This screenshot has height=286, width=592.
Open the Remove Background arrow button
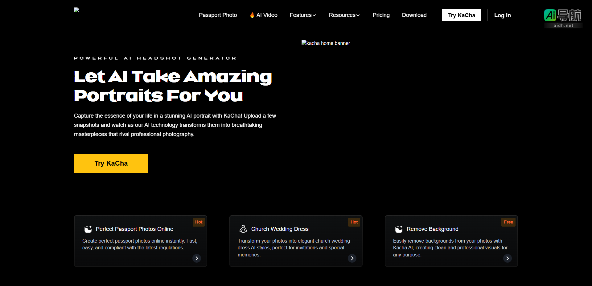click(508, 258)
